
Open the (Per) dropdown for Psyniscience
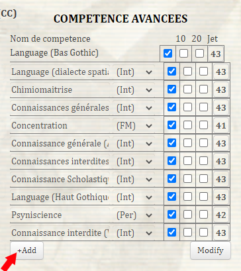click(x=134, y=215)
